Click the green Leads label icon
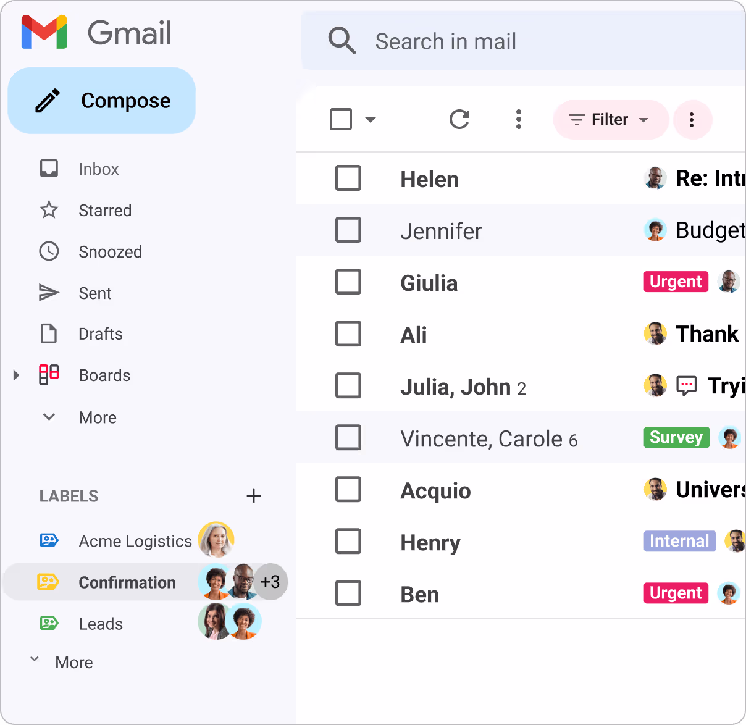The height and width of the screenshot is (725, 746). [49, 623]
